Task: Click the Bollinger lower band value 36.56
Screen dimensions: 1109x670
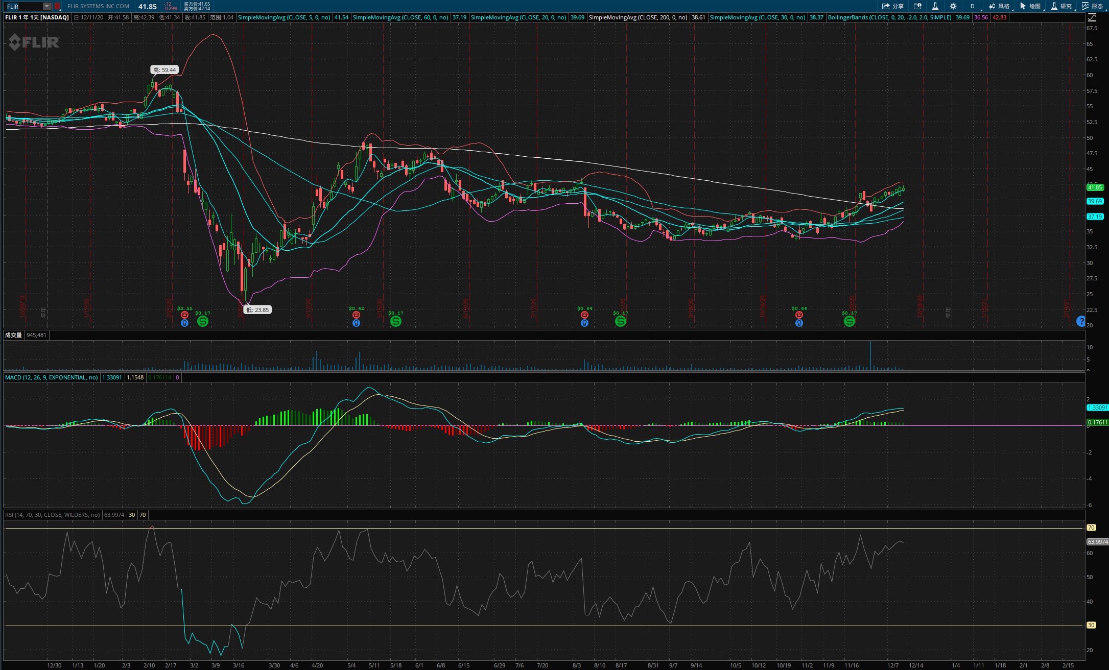Action: click(981, 17)
